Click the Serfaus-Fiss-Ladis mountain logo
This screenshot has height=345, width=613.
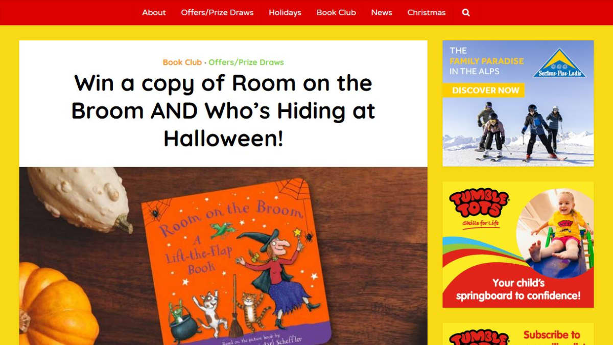[x=559, y=63]
